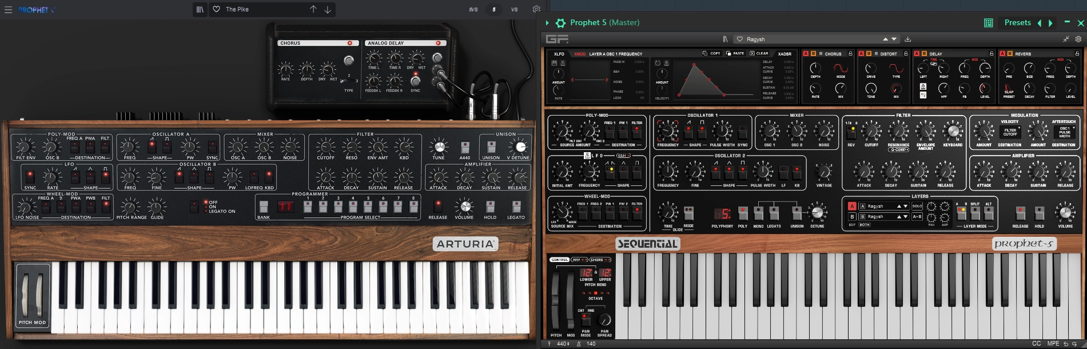This screenshot has height=349, width=1087.
Task: Step to next Ragysh preset with down triangle
Action: (893, 39)
